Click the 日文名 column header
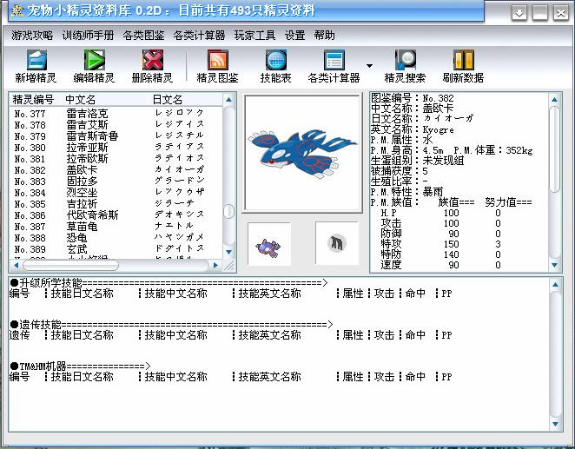The image size is (575, 449). (168, 99)
